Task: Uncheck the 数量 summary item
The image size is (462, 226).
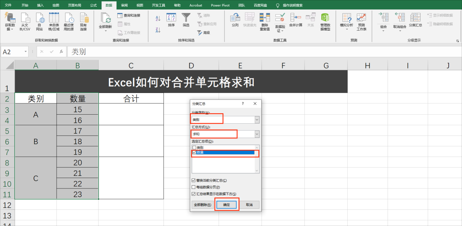Action: 195,152
